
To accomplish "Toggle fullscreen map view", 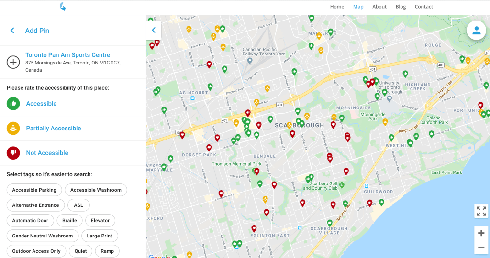I will 481,211.
